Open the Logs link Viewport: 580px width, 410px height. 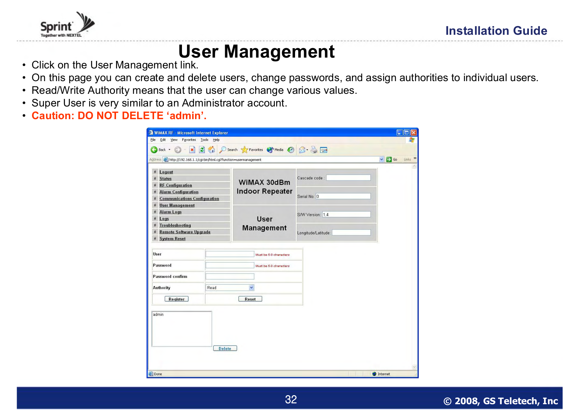(x=164, y=218)
